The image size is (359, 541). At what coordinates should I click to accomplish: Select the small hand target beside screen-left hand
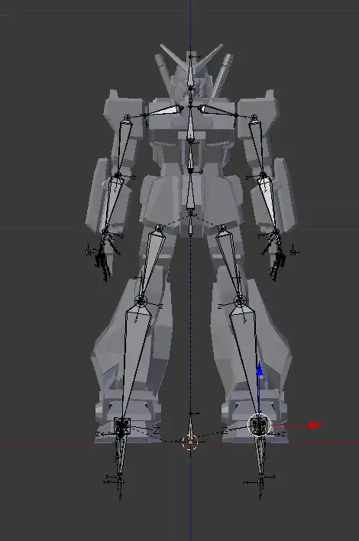[x=89, y=252]
